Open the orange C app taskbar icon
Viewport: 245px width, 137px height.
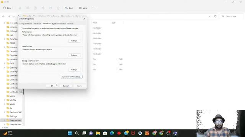click(x=147, y=133)
